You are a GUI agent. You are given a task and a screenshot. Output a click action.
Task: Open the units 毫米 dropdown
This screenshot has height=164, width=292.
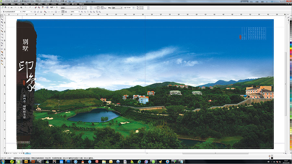[121, 8]
